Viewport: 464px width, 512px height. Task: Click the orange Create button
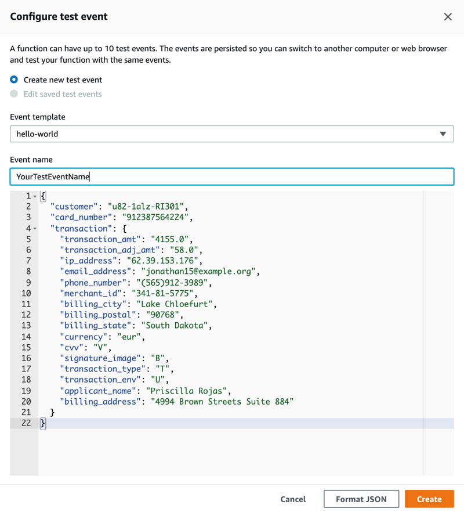(x=429, y=499)
